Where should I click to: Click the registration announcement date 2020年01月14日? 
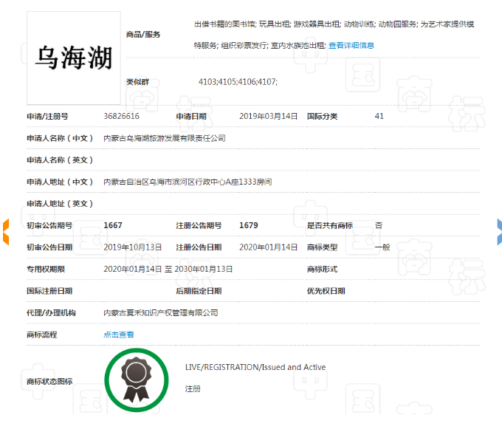tap(269, 247)
